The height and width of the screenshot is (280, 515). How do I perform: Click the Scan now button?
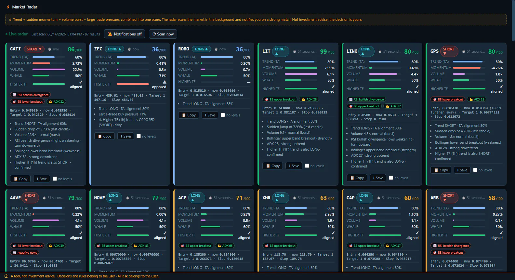point(163,34)
